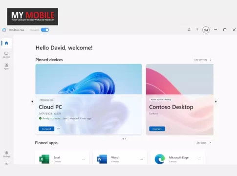The image size is (237, 176).
Task: Follow the See apps link
Action: 204,143
